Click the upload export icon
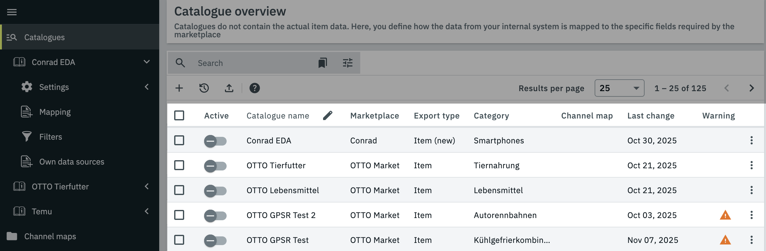 click(x=229, y=88)
